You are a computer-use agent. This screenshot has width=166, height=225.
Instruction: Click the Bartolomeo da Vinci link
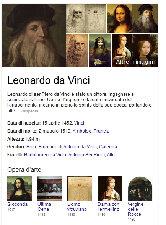(45, 155)
